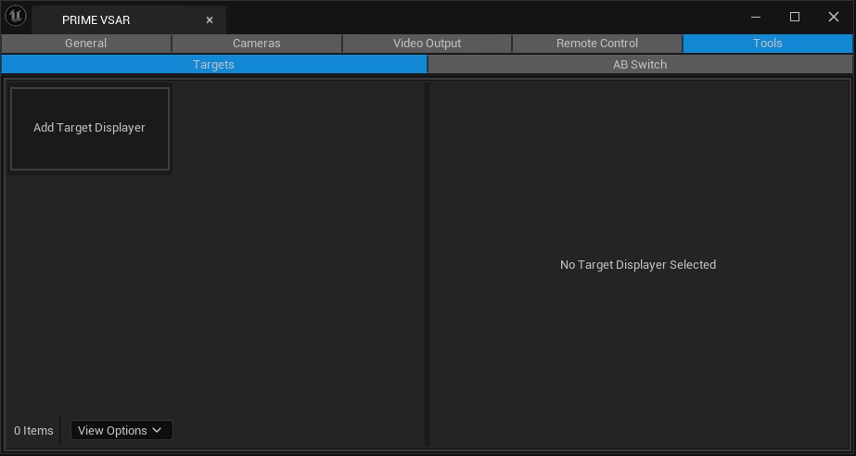Close the PRIME VSAR window

834,17
